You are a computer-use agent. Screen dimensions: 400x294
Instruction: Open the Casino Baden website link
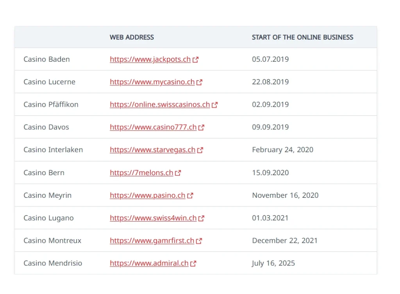pos(150,59)
